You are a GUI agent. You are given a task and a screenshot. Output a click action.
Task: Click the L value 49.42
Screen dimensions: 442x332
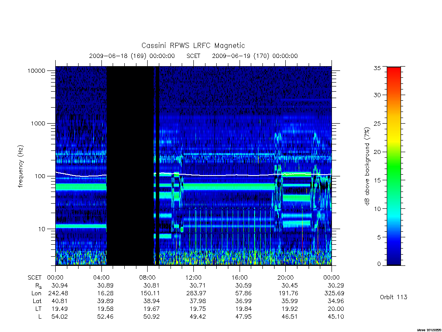pos(198,317)
